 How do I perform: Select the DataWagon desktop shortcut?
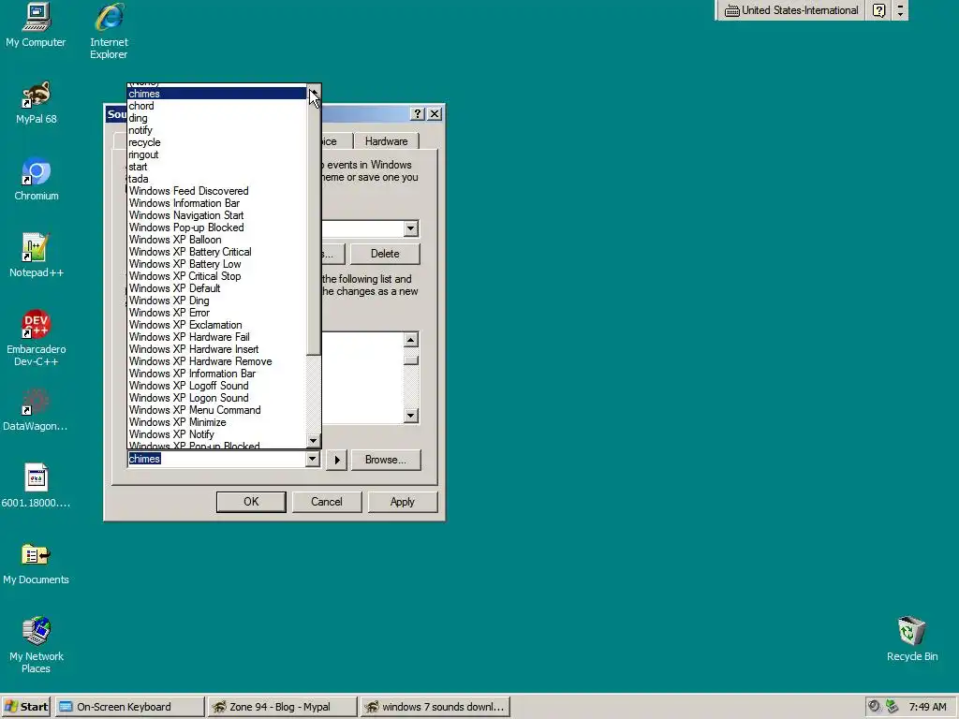pyautogui.click(x=37, y=410)
